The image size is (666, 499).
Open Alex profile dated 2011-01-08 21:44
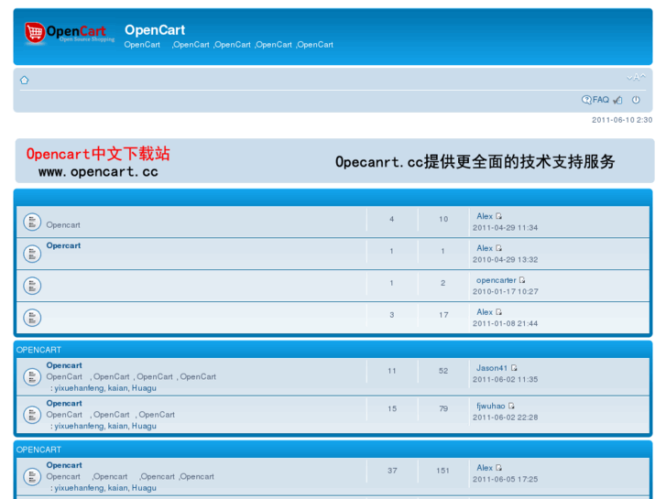485,312
